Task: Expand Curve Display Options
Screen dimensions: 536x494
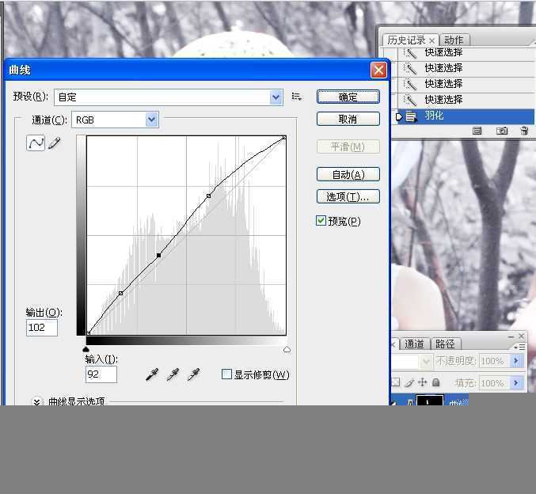Action: coord(37,401)
